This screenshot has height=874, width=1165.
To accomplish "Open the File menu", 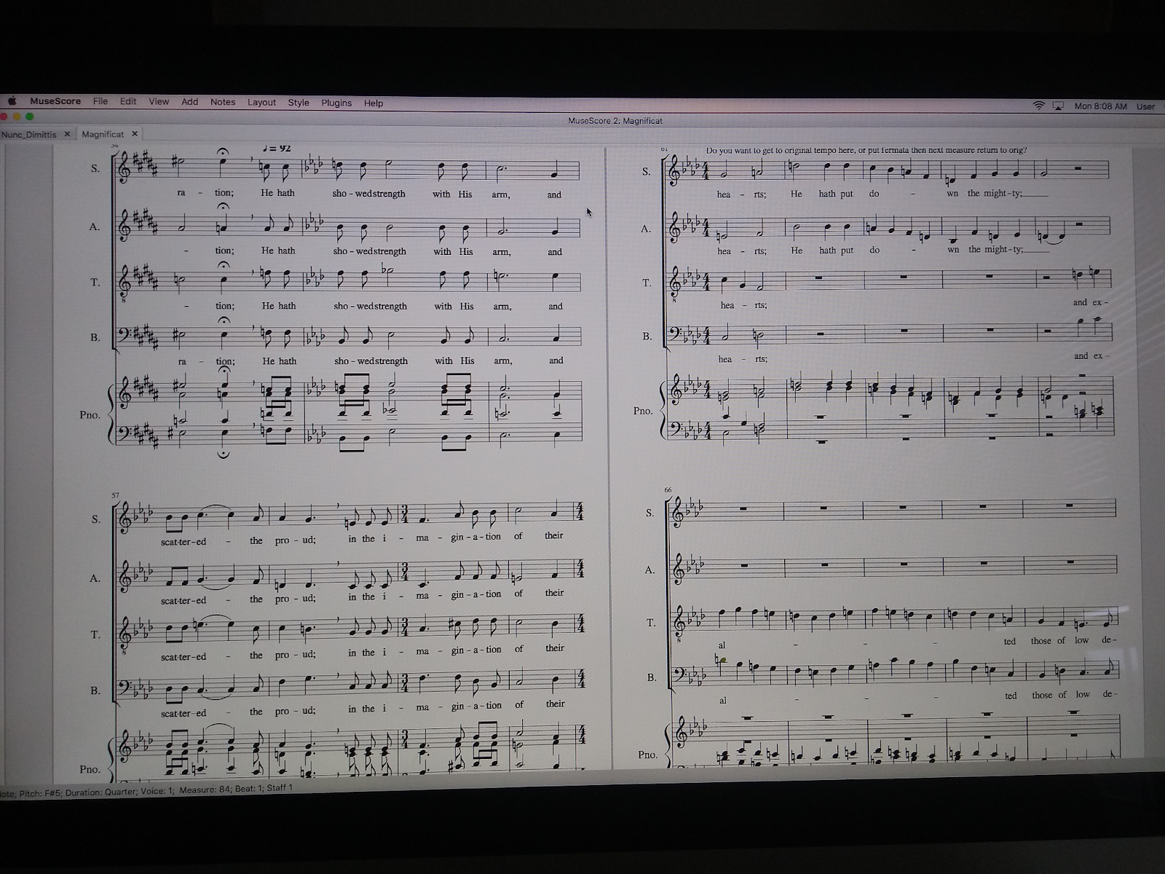I will 100,102.
